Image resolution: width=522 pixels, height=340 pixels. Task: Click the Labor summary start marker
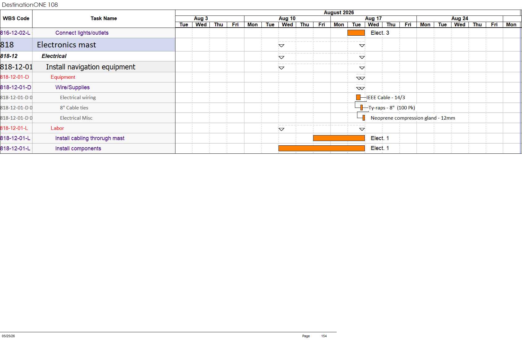(281, 129)
